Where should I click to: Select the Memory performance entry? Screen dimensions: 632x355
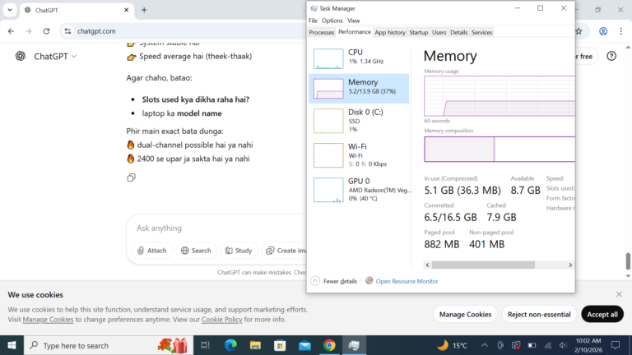point(359,89)
